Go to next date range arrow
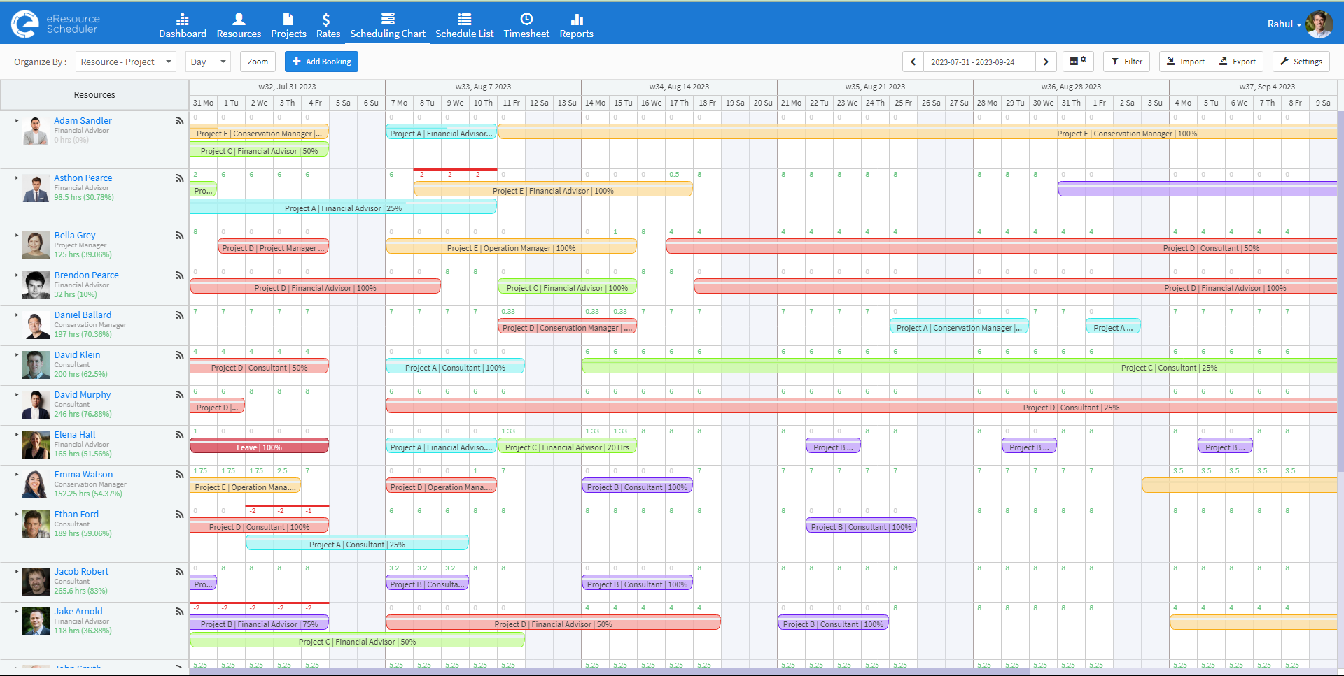This screenshot has height=676, width=1344. tap(1046, 62)
